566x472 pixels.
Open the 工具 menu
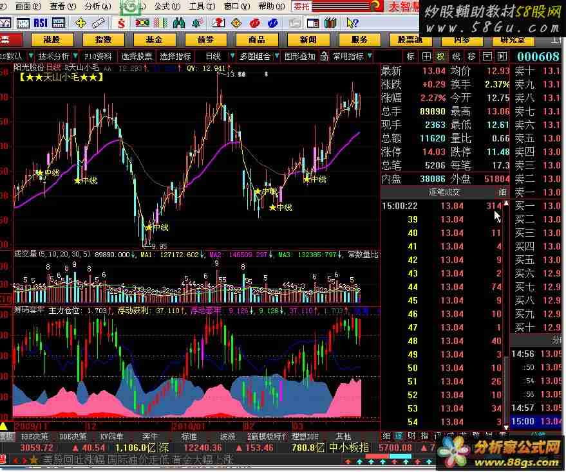click(202, 6)
